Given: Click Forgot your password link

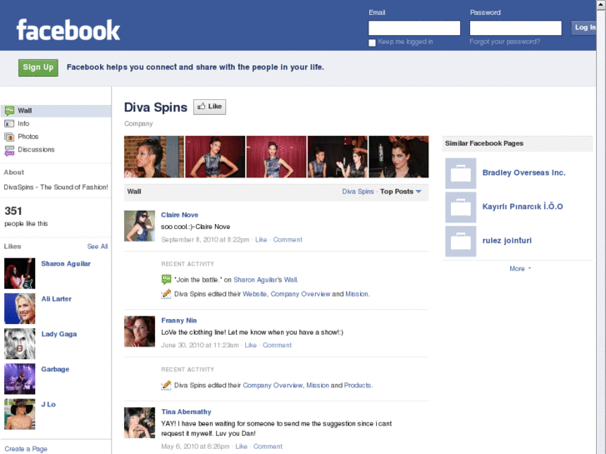Looking at the screenshot, I should point(505,42).
